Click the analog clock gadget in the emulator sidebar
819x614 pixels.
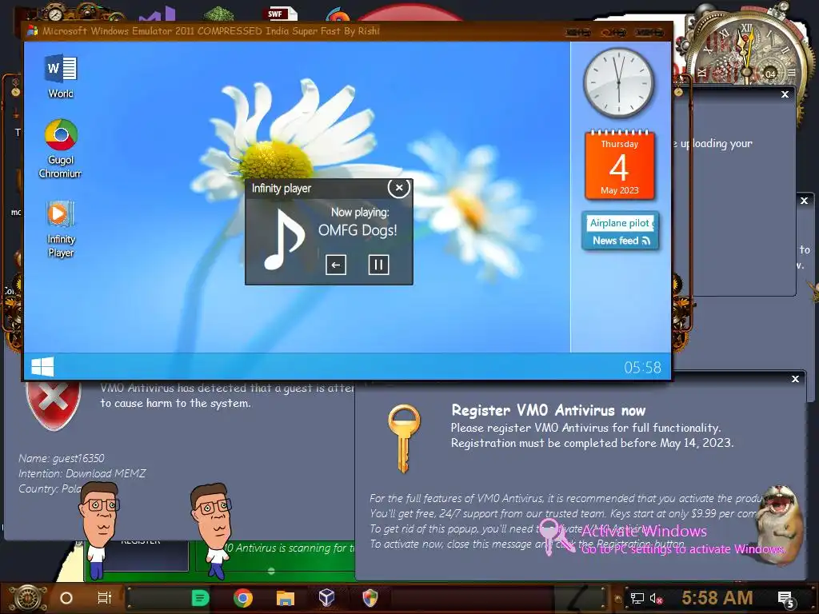coord(619,83)
